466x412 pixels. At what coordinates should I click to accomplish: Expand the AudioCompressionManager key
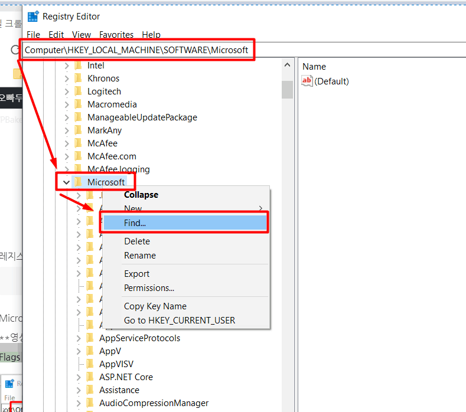[79, 403]
